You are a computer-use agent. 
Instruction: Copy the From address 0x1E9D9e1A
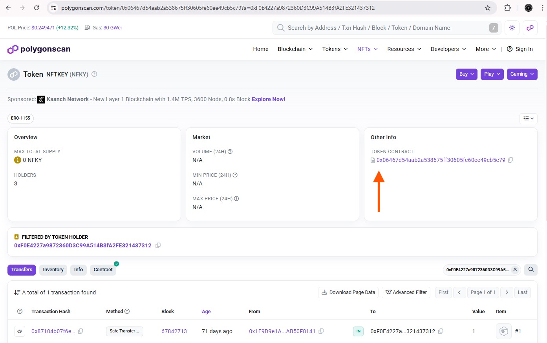tap(321, 331)
